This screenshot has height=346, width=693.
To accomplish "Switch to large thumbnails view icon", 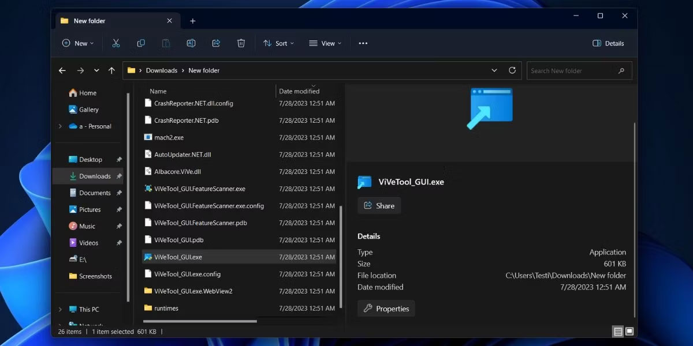I will pyautogui.click(x=629, y=332).
